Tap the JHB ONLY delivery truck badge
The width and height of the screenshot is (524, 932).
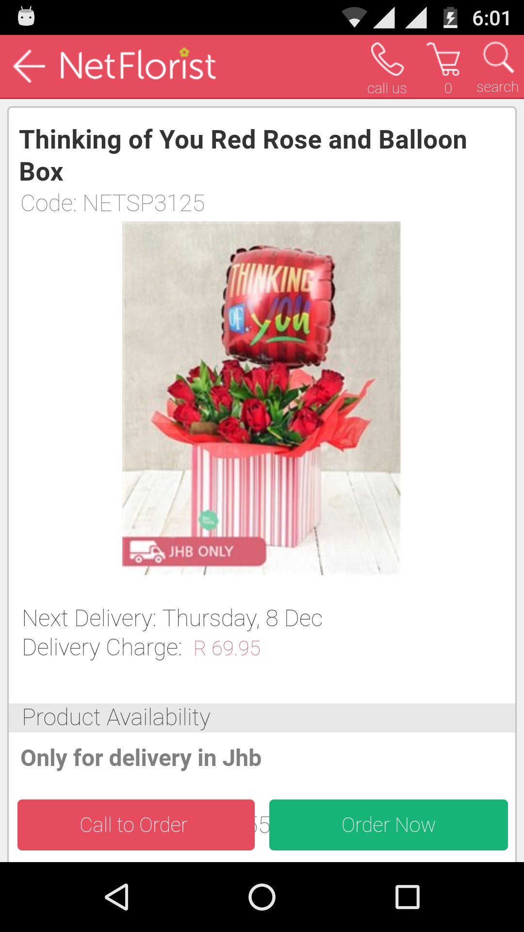point(194,551)
